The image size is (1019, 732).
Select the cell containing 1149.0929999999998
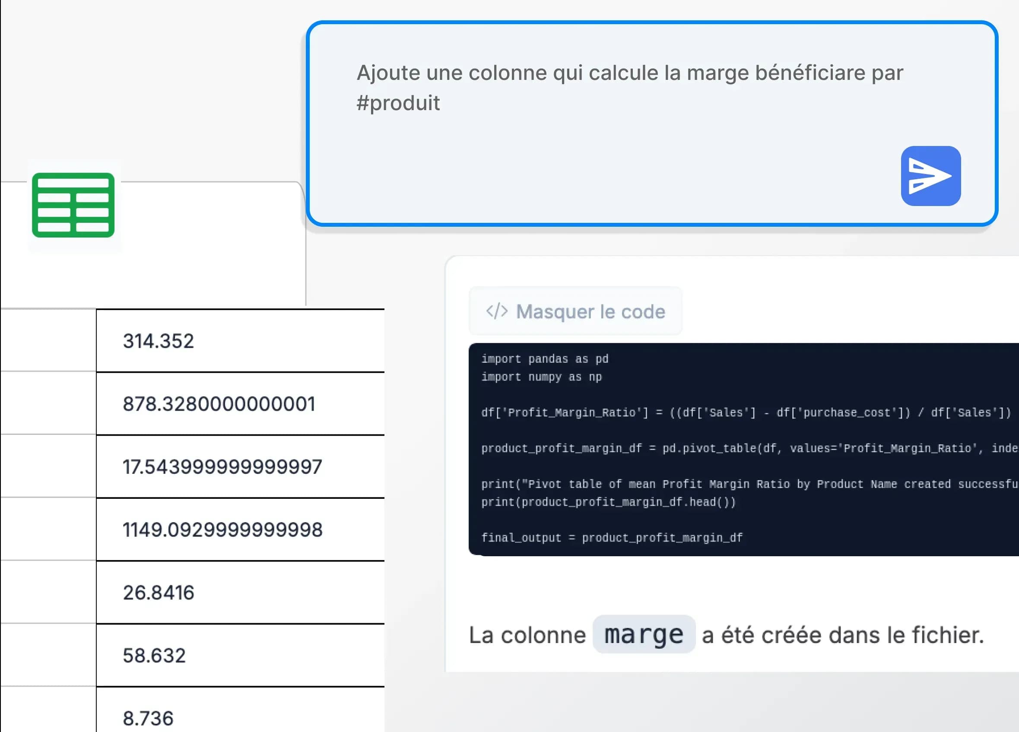pos(240,529)
